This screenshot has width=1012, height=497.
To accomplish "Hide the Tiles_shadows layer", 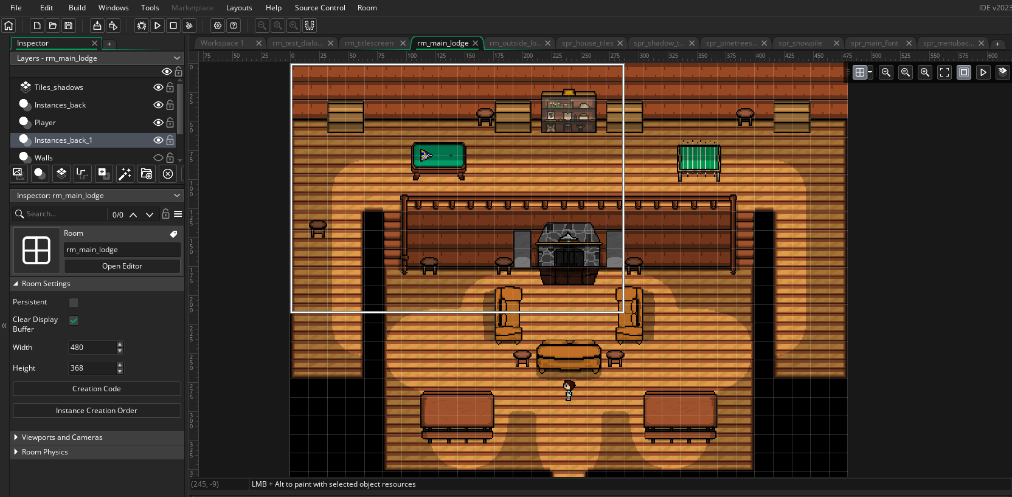I will click(158, 87).
